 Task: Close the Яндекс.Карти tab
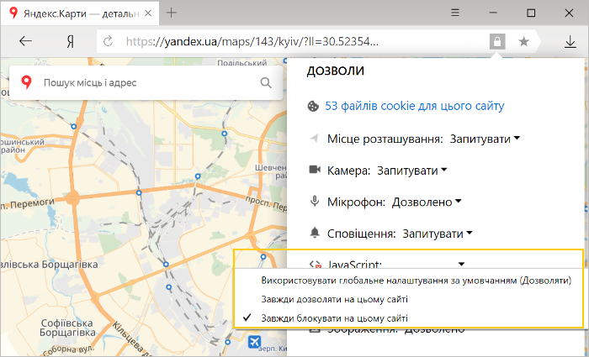click(148, 13)
